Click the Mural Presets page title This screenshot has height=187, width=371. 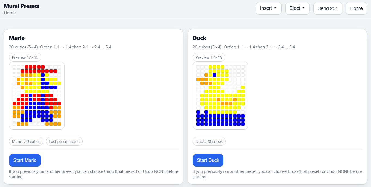pyautogui.click(x=22, y=6)
